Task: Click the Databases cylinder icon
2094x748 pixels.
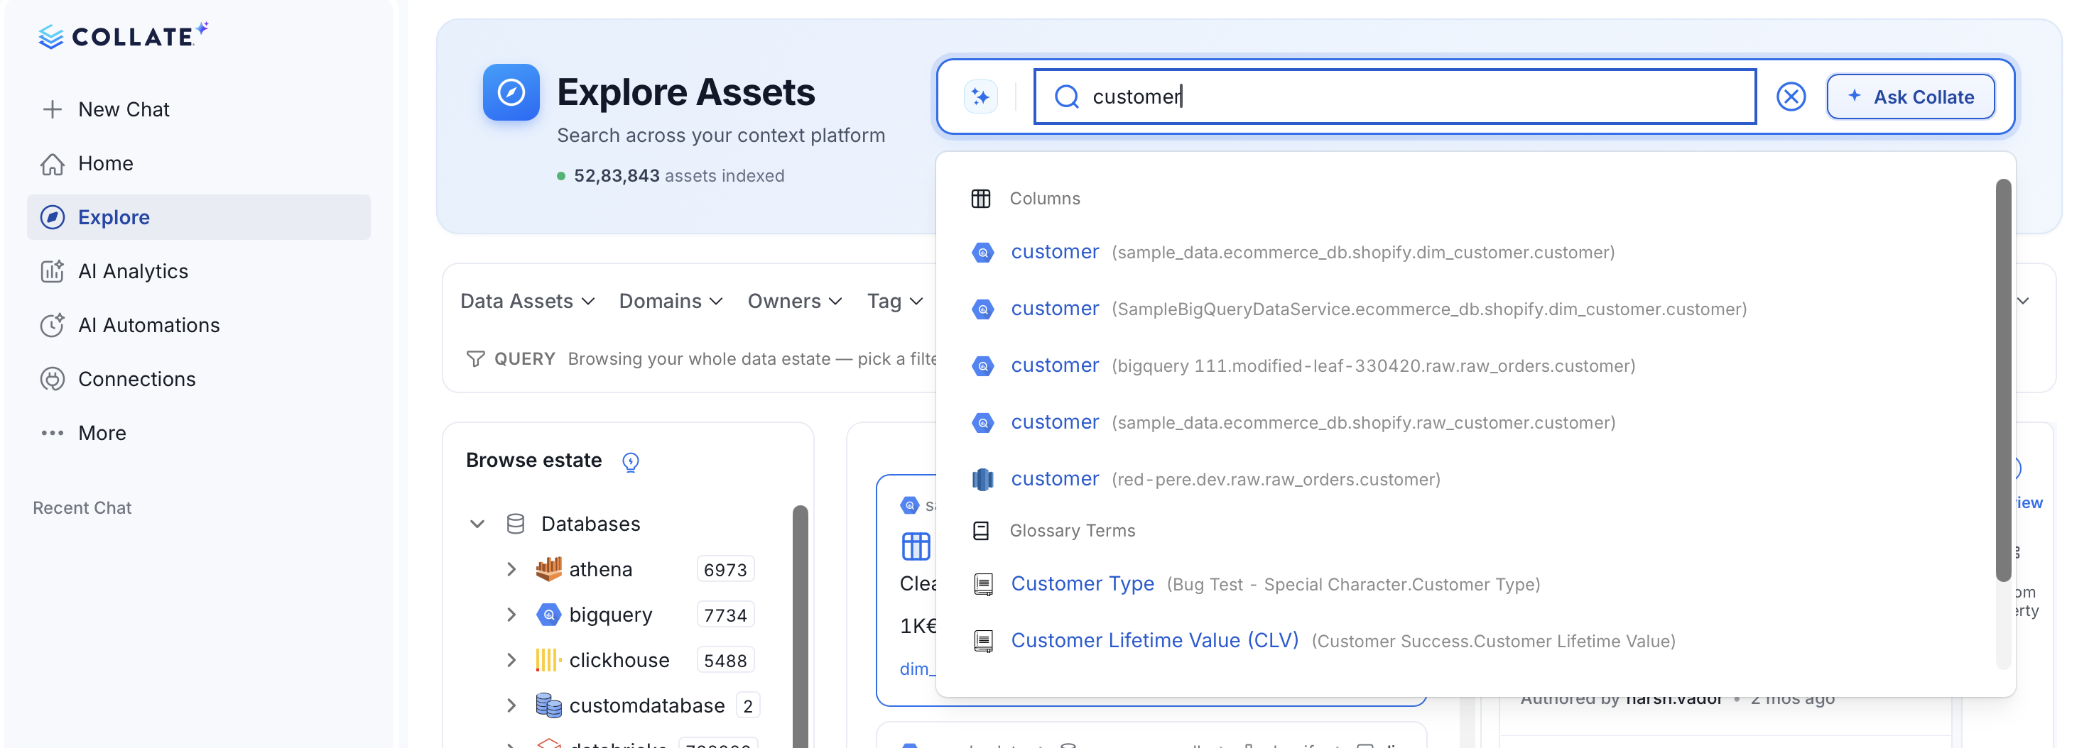Action: coord(516,524)
